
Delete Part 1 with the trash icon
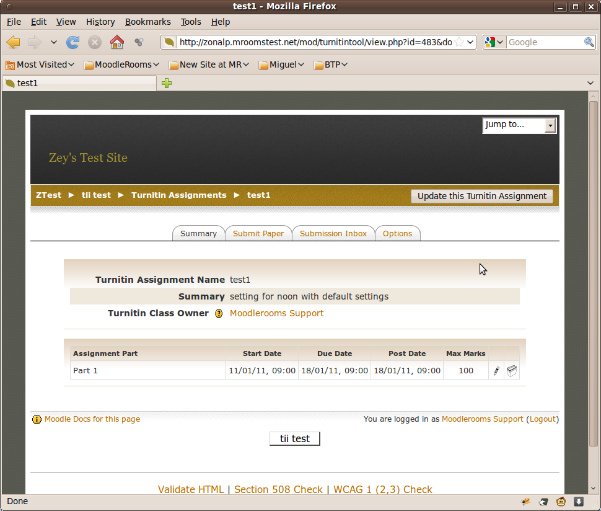pyautogui.click(x=512, y=371)
